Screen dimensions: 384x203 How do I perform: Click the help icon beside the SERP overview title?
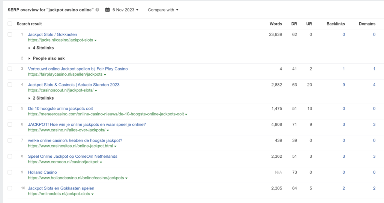coord(97,10)
